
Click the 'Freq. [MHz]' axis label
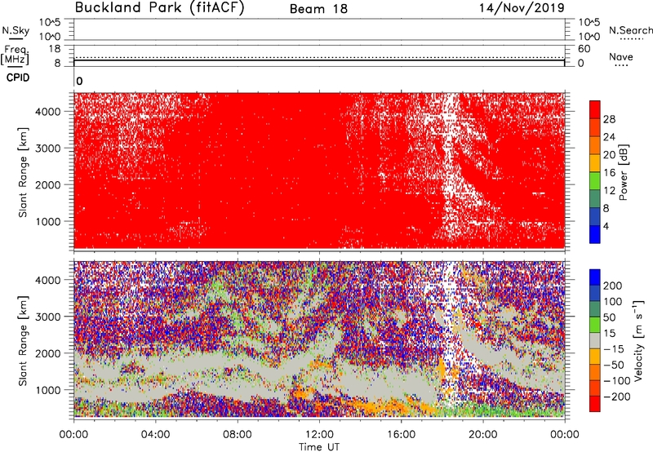click(x=16, y=55)
